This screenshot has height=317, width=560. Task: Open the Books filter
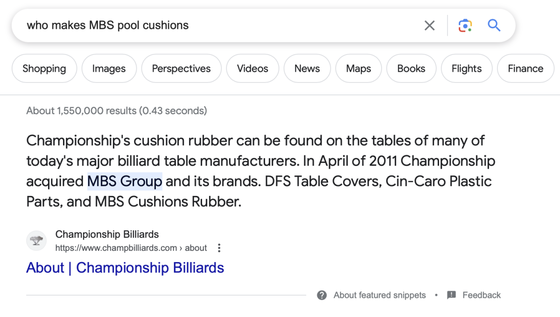point(412,68)
